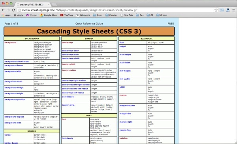The width and height of the screenshot is (237, 144).
Task: Click the 'background-origin' property
Action: (14, 94)
